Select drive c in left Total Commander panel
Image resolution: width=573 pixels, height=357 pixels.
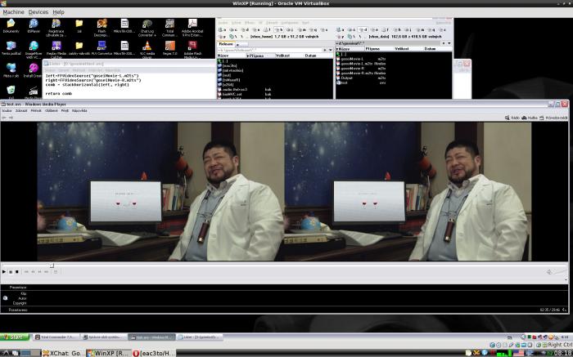[x=233, y=30]
